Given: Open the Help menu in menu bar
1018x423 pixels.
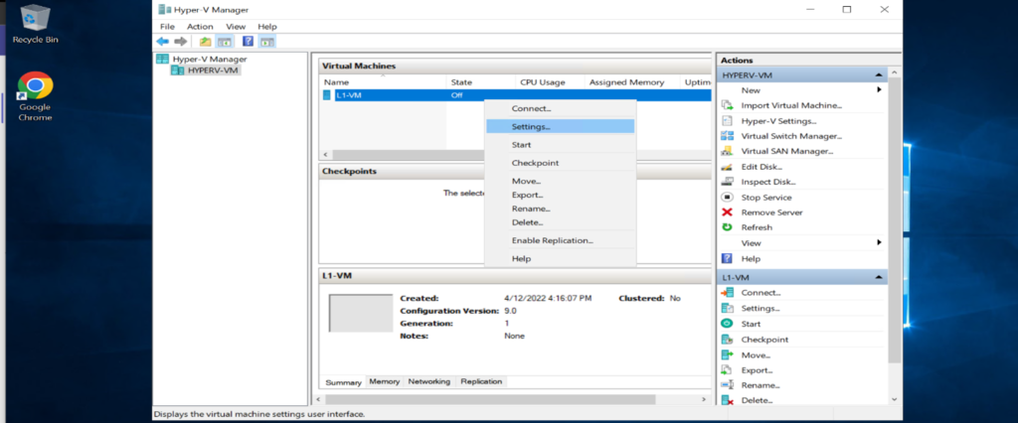Looking at the screenshot, I should pyautogui.click(x=267, y=27).
